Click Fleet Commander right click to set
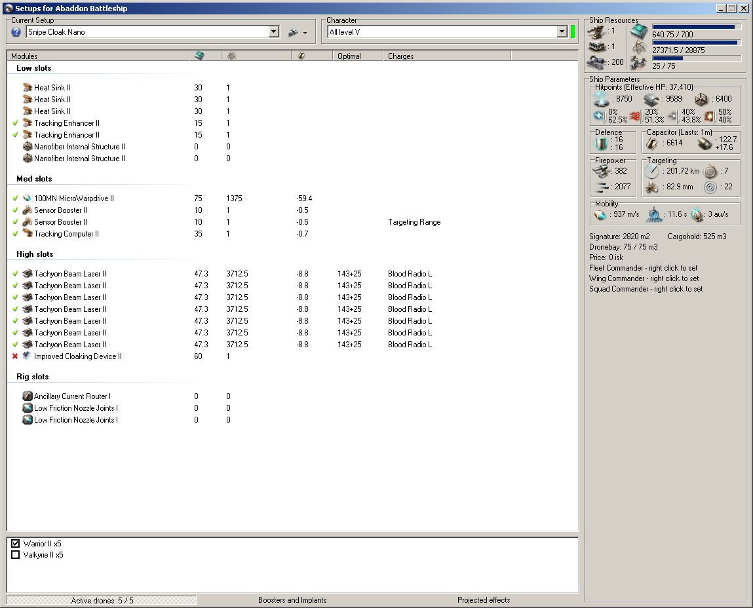753x608 pixels. click(644, 268)
